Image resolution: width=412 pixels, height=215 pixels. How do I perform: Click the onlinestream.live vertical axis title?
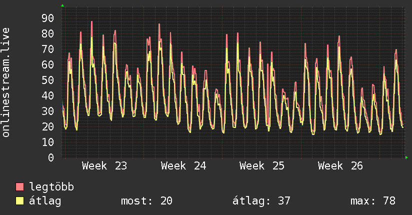pyautogui.click(x=6, y=82)
